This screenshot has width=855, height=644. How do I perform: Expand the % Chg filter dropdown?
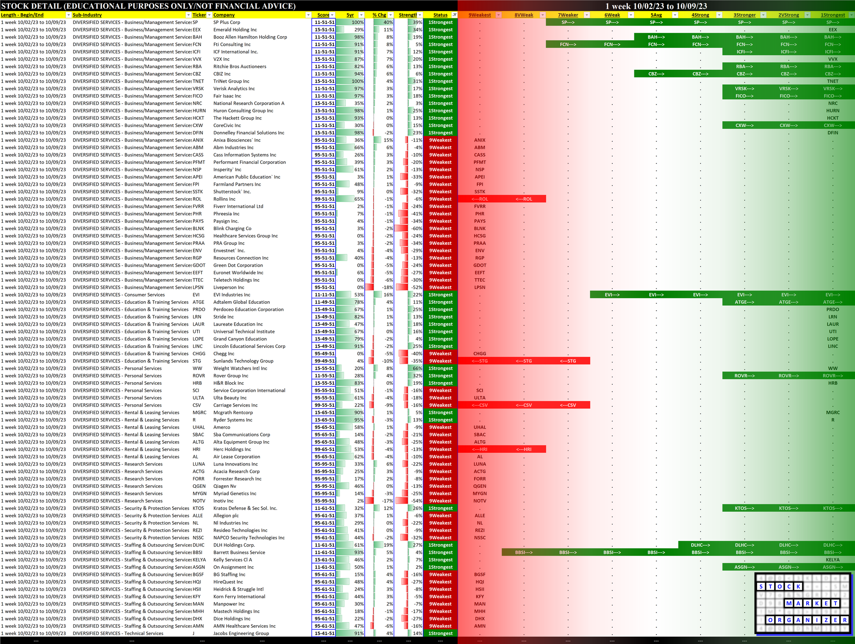[390, 15]
